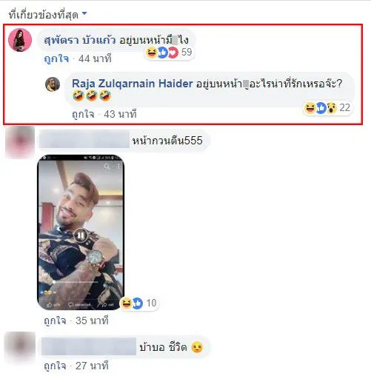This screenshot has height=376, width=371.
Task: View the 22 reactions on Raja's reply
Action: click(x=328, y=108)
